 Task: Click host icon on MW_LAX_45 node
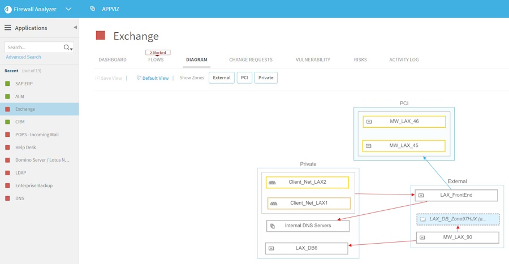(x=368, y=146)
